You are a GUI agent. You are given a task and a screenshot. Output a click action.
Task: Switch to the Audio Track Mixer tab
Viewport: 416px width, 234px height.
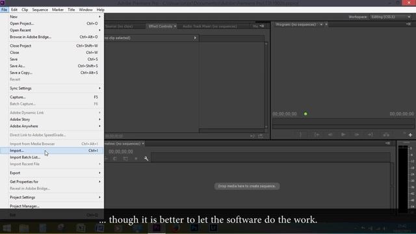(x=210, y=26)
